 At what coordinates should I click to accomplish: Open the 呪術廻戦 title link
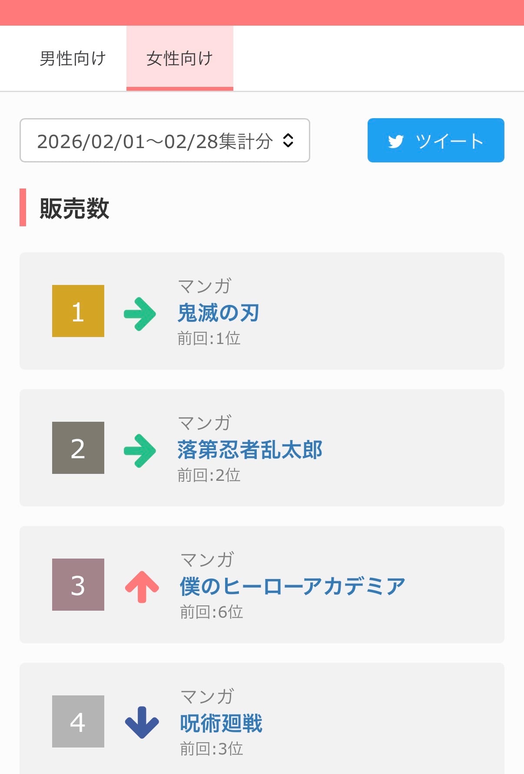221,723
